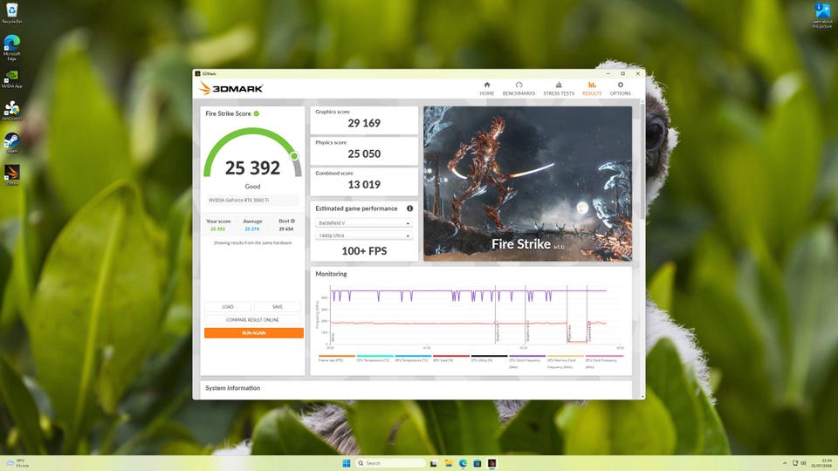The height and width of the screenshot is (471, 838).
Task: Open the Battlefield V game dropdown
Action: [x=364, y=223]
